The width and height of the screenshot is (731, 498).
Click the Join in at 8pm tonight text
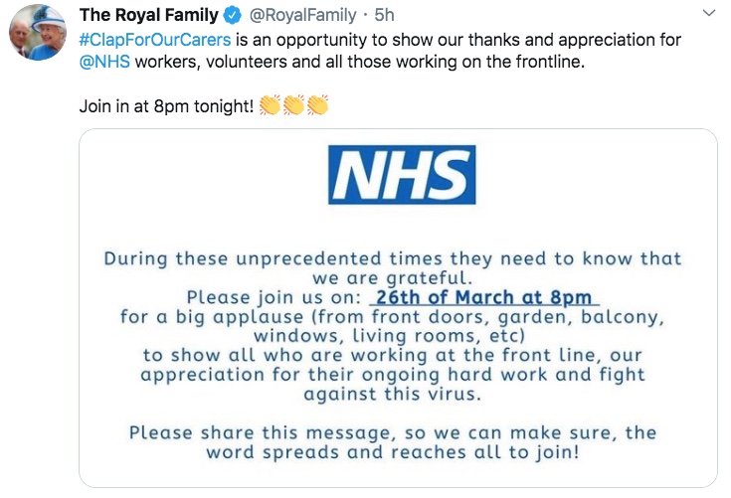pyautogui.click(x=166, y=106)
